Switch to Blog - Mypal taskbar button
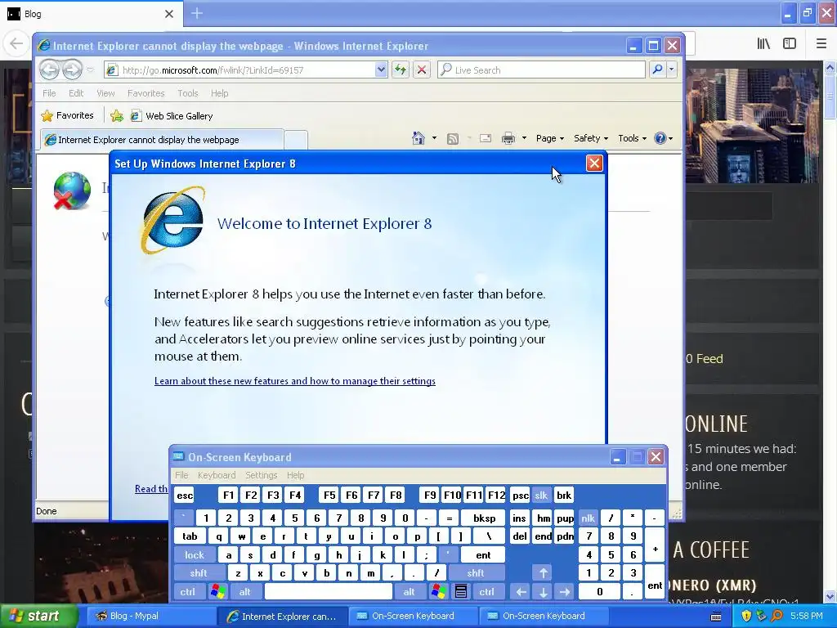The width and height of the screenshot is (837, 628). 150,617
